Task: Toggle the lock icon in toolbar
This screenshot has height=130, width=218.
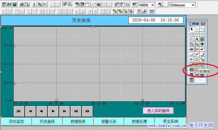Action: point(139,11)
